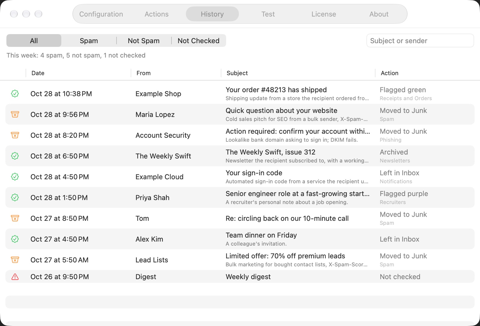Click date 'Oct 28 at 10:38 PM'

tap(61, 94)
